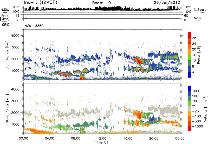Click the date "26/Jul/2012"
Viewport: 208px width, 144px height.
click(x=167, y=3)
